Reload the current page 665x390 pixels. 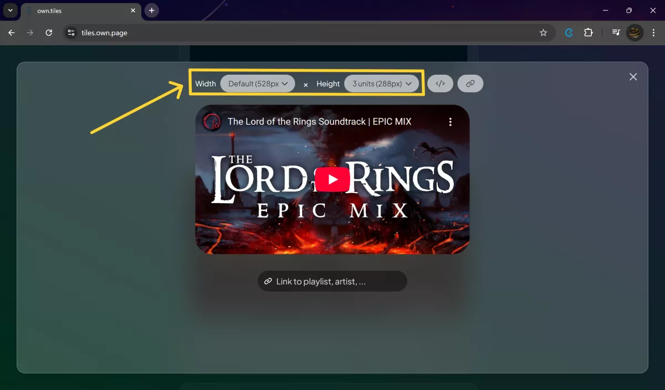pos(49,33)
